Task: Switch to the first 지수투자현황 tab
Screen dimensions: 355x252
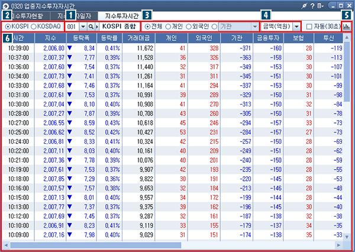Action: (x=25, y=15)
